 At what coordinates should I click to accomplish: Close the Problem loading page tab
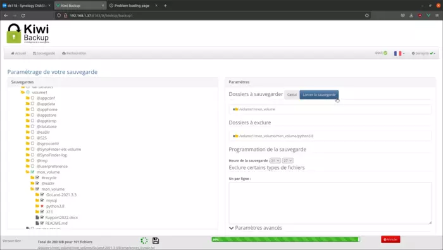[x=156, y=5]
